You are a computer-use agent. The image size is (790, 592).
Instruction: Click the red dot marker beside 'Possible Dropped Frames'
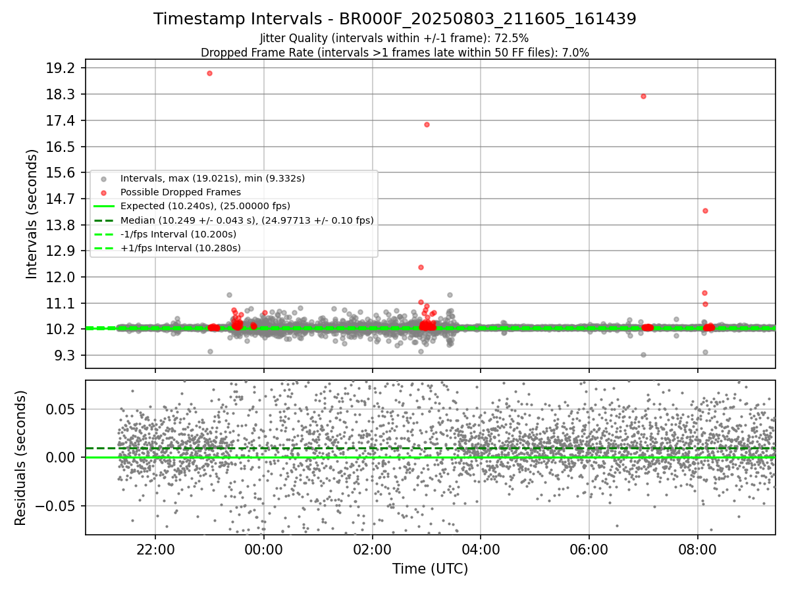pyautogui.click(x=103, y=193)
